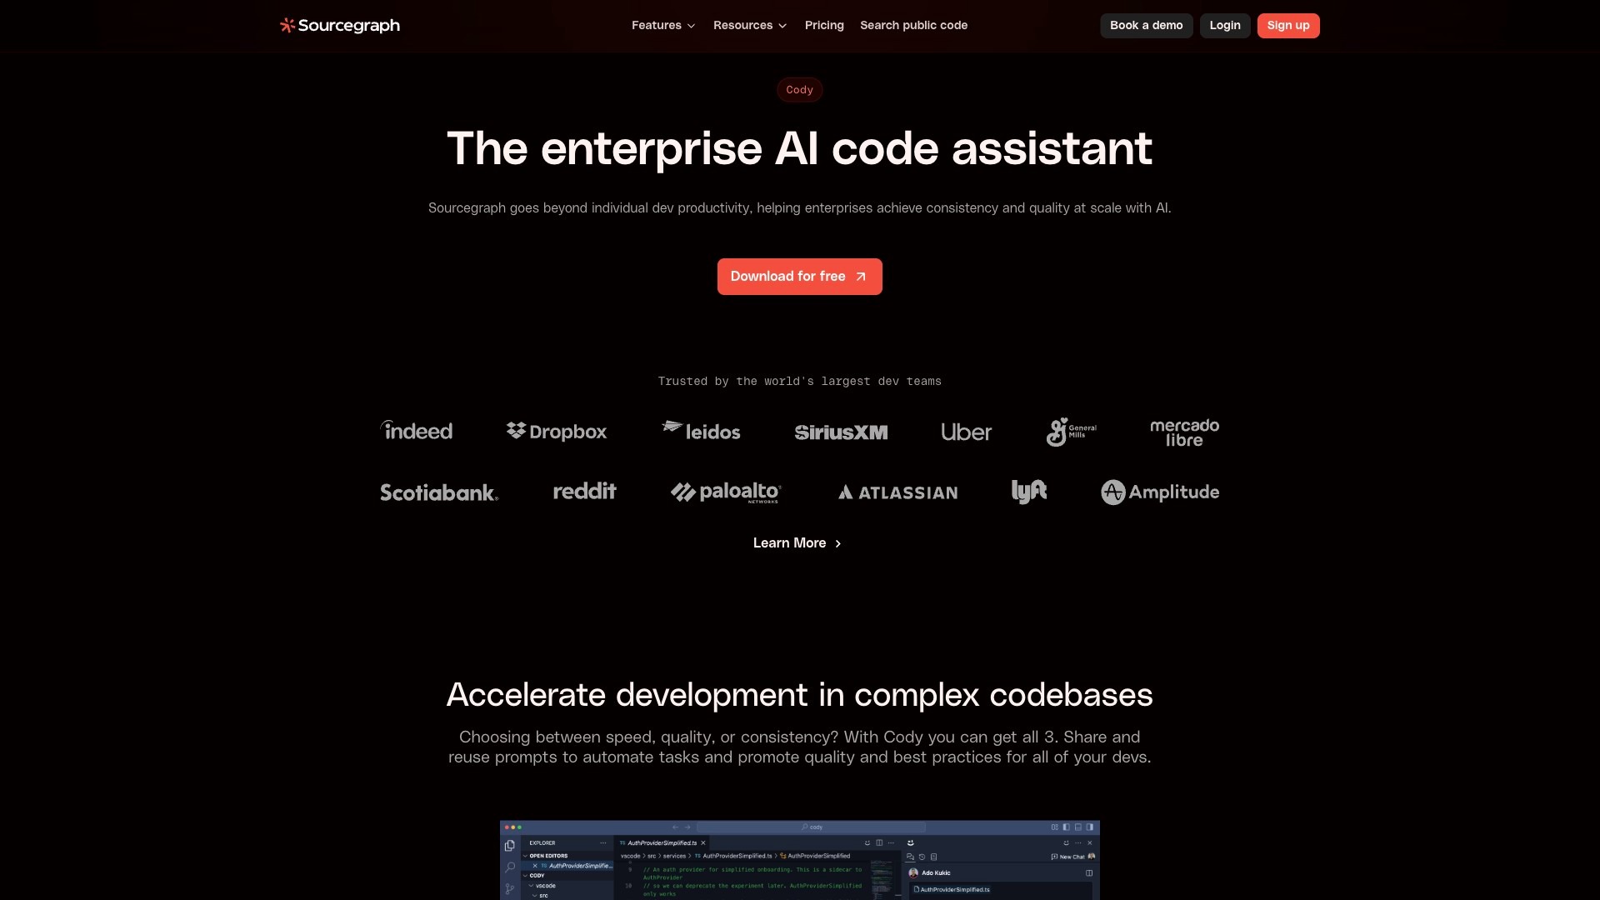The width and height of the screenshot is (1600, 900).
Task: Open the chat history clock icon in Cody panel
Action: [x=921, y=857]
